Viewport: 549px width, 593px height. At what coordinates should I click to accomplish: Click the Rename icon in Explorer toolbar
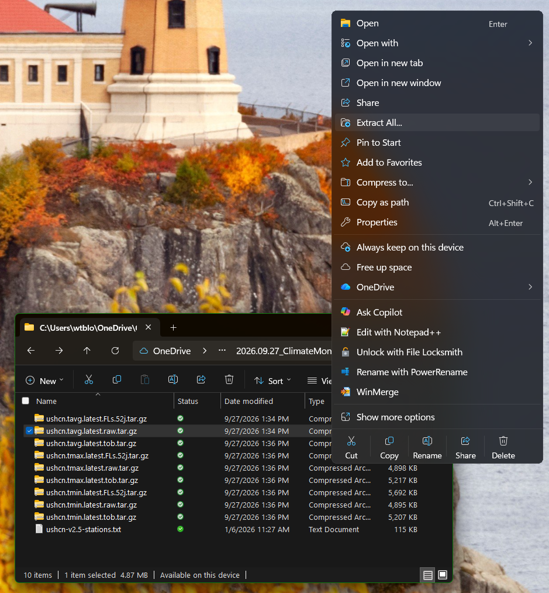[x=173, y=380]
